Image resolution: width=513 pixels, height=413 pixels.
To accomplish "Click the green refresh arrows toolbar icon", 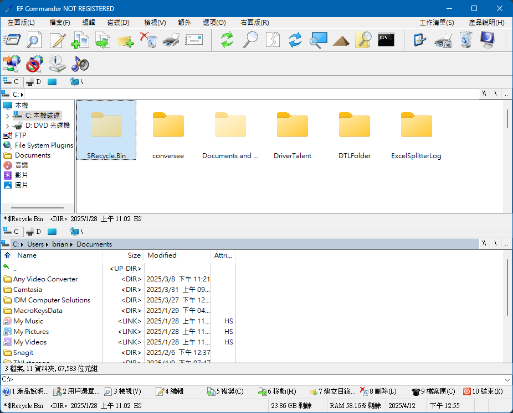I will [x=227, y=40].
